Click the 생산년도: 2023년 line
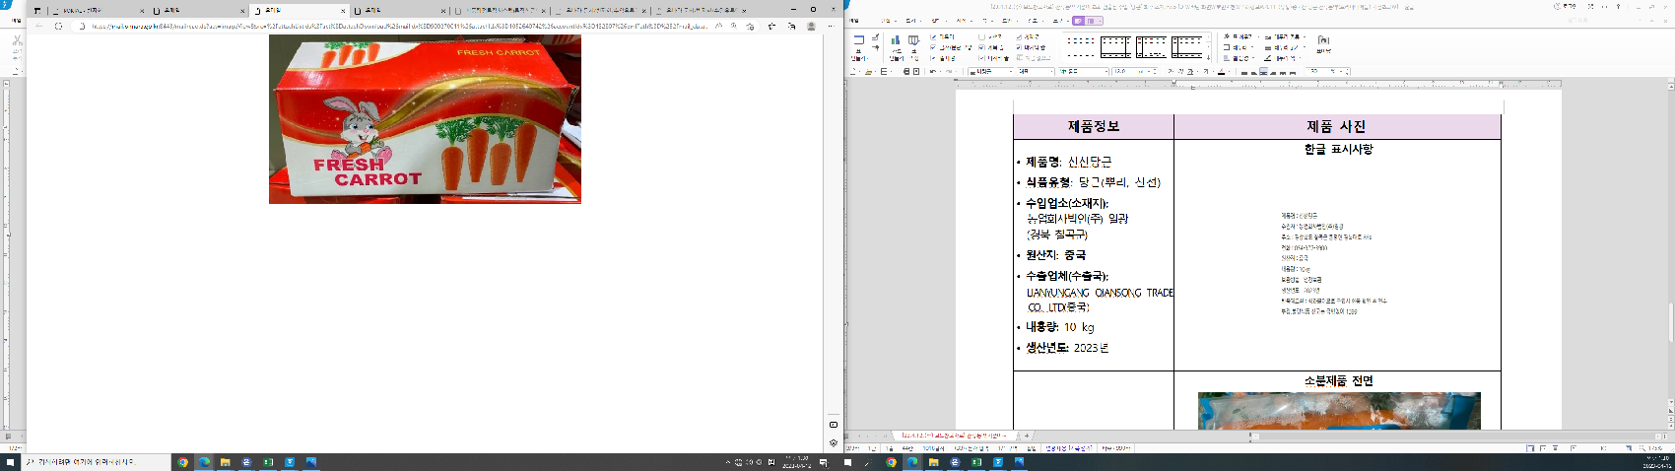The height and width of the screenshot is (471, 1675). coord(1067,348)
